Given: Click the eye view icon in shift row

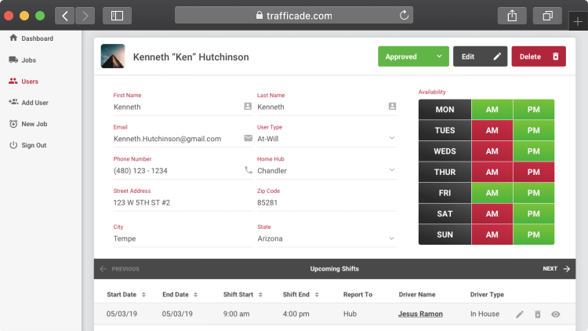Looking at the screenshot, I should [x=556, y=315].
